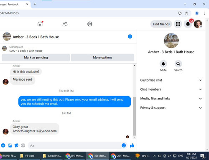The width and height of the screenshot is (209, 160).
Task: Click the Messenger | Facebook browser tab
Action: coord(14,4)
